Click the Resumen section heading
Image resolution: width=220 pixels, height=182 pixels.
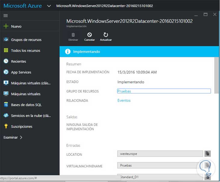[74, 64]
